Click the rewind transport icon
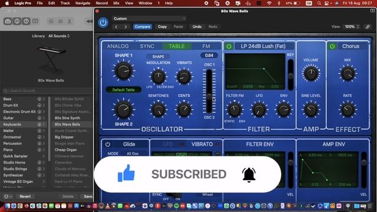Image resolution: width=377 pixels, height=212 pixels. (89, 21)
